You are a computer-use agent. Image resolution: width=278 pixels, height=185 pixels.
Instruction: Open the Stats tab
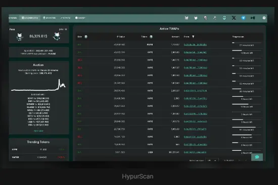[x=65, y=18]
